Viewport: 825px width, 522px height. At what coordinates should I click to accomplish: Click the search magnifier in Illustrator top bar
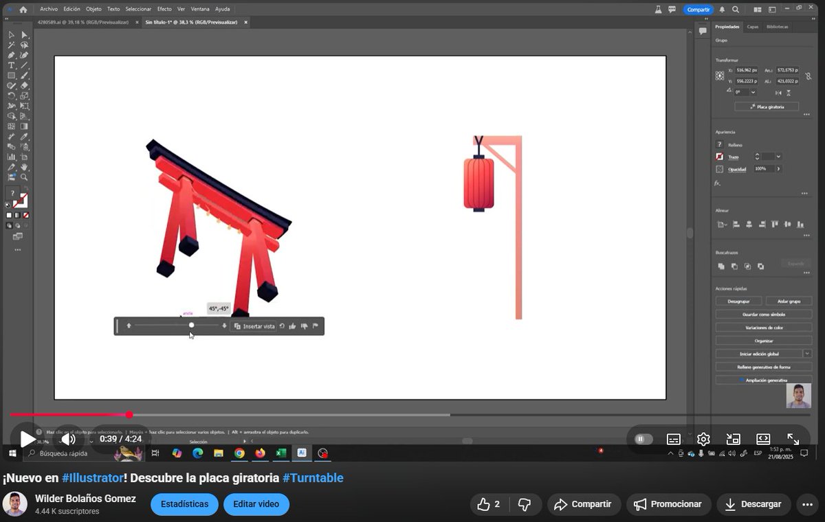pyautogui.click(x=736, y=10)
